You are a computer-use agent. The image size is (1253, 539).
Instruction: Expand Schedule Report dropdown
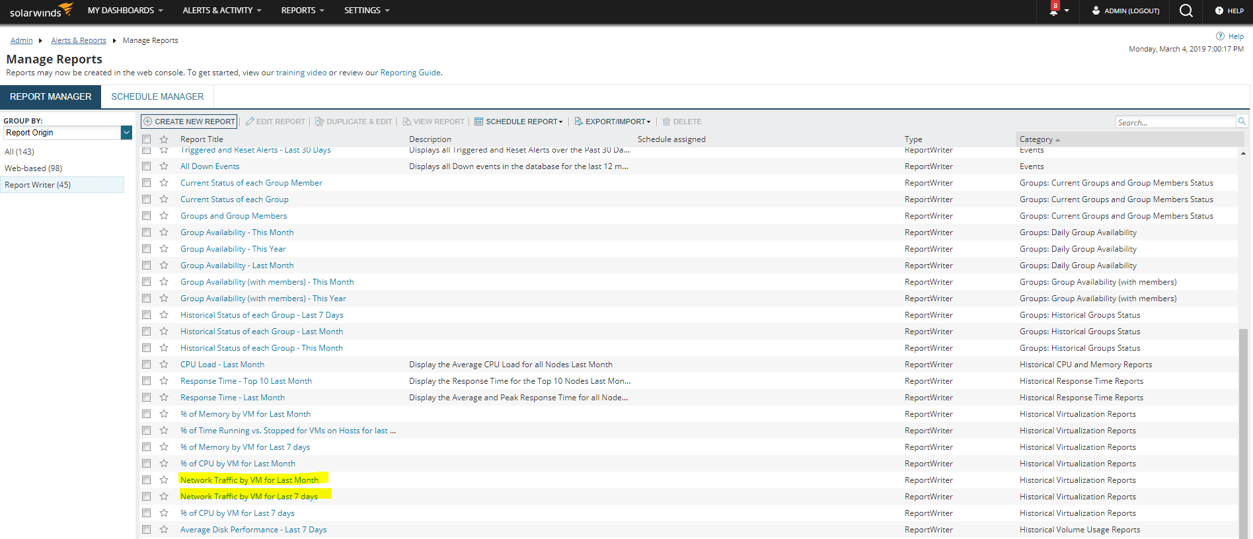click(519, 122)
